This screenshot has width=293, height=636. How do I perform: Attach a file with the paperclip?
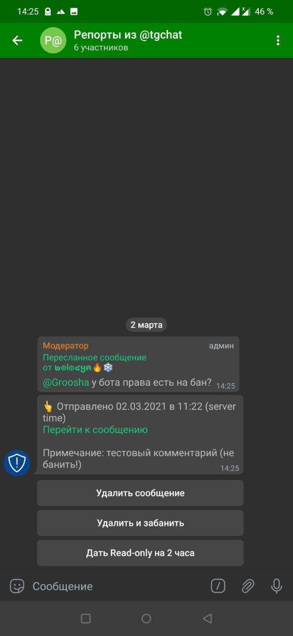[x=247, y=586]
